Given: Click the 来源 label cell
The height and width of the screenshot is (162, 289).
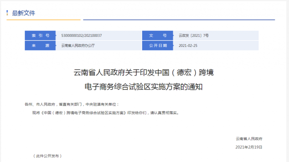Looking at the screenshot, I should 40,46.
